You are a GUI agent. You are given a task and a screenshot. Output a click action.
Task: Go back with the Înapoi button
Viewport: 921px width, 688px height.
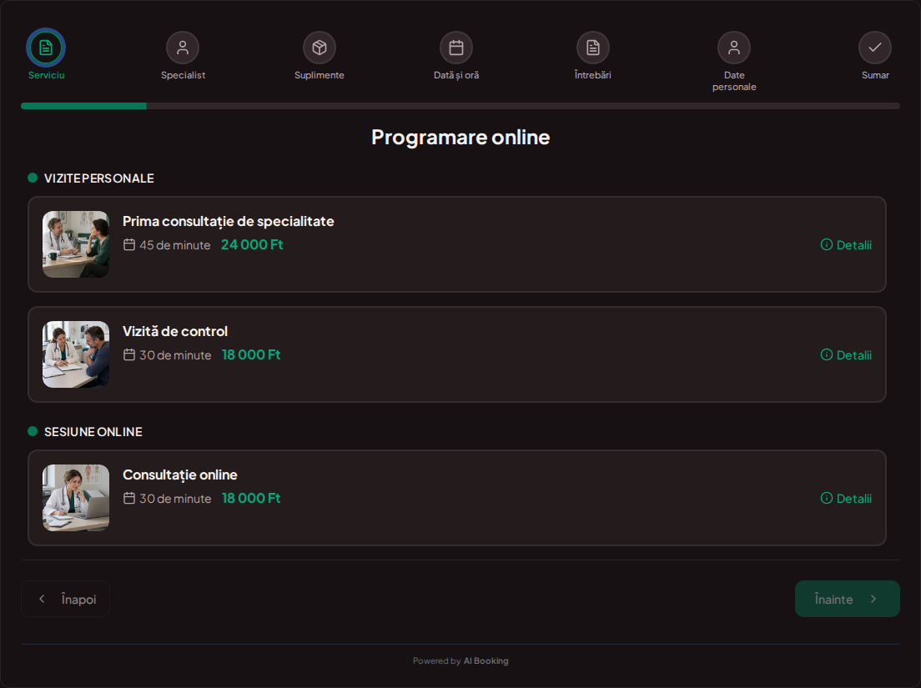65,599
